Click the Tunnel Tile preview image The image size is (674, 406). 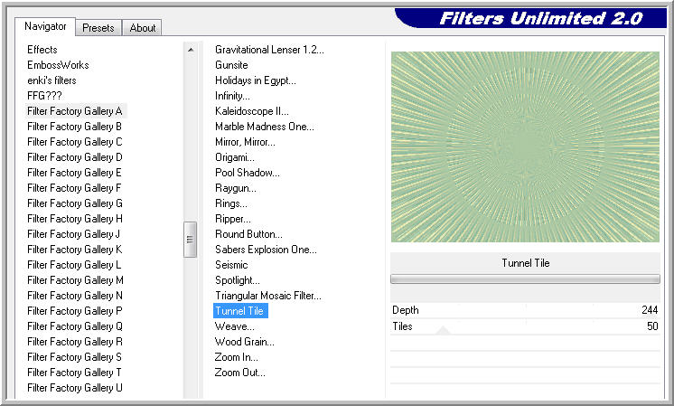525,147
